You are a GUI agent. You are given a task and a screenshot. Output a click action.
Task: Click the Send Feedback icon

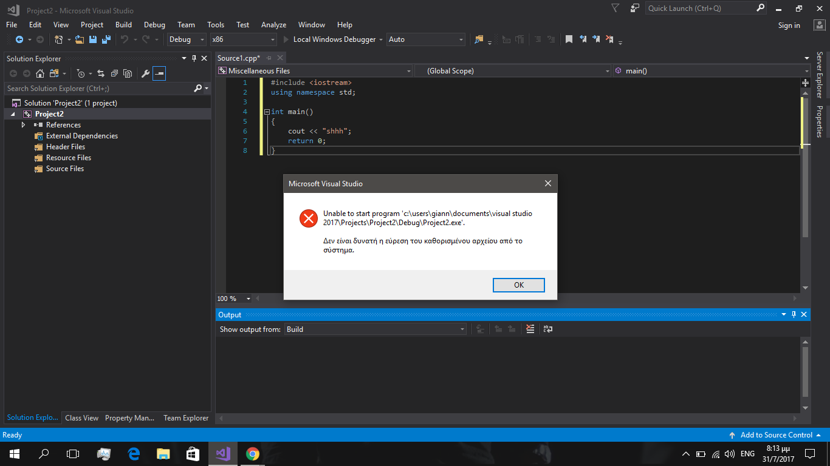coord(635,8)
